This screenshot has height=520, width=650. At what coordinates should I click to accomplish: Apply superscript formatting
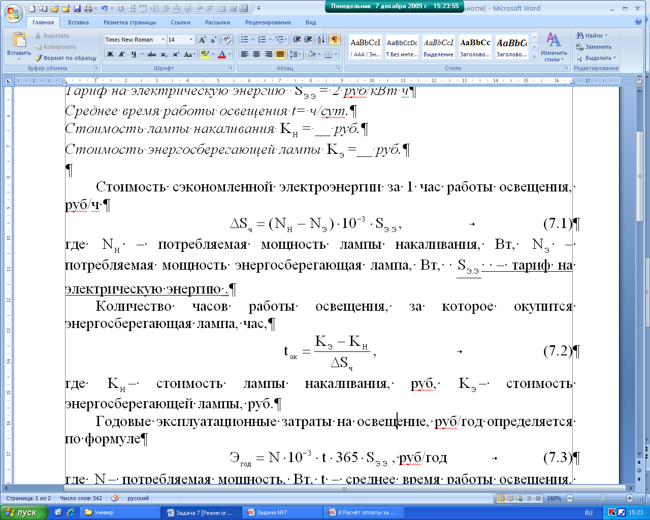click(x=176, y=54)
